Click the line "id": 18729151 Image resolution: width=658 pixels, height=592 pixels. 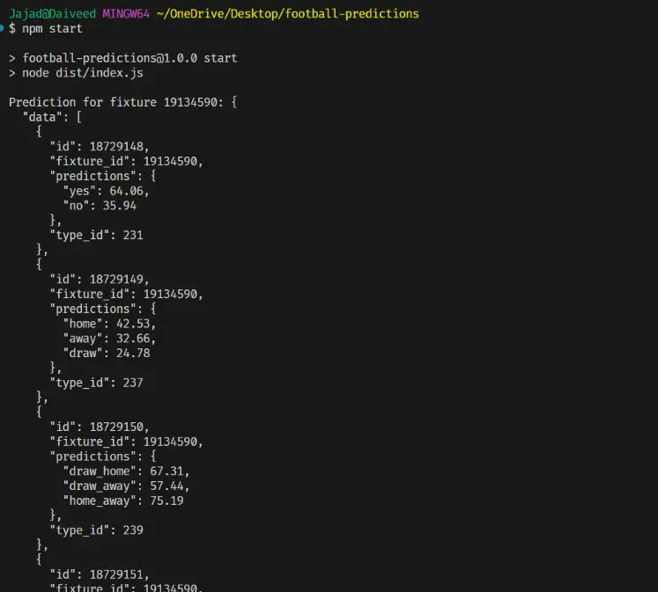point(99,574)
